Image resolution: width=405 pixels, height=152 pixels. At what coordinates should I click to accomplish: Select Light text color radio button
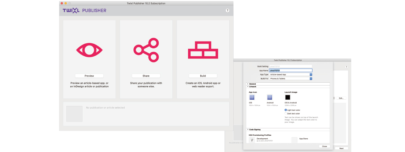click(286, 110)
